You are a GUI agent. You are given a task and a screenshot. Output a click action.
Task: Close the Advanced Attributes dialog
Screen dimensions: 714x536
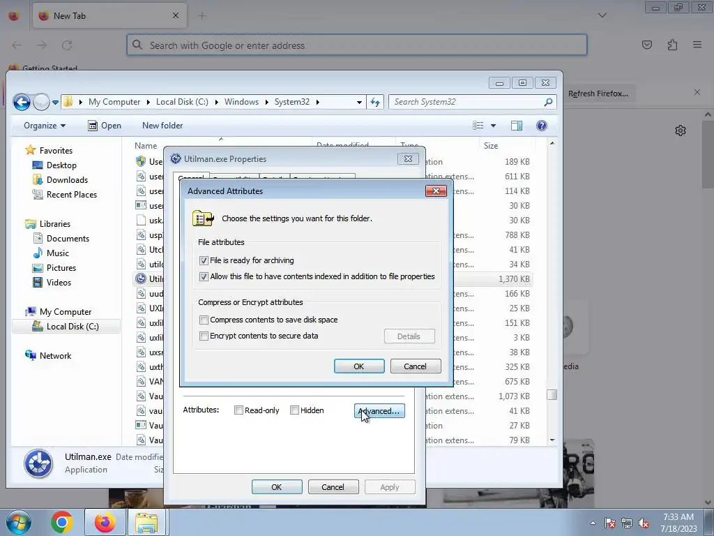pyautogui.click(x=436, y=191)
